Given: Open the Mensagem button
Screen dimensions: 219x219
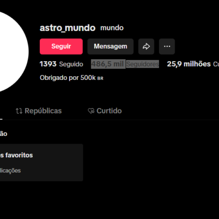Looking at the screenshot, I should tap(111, 46).
